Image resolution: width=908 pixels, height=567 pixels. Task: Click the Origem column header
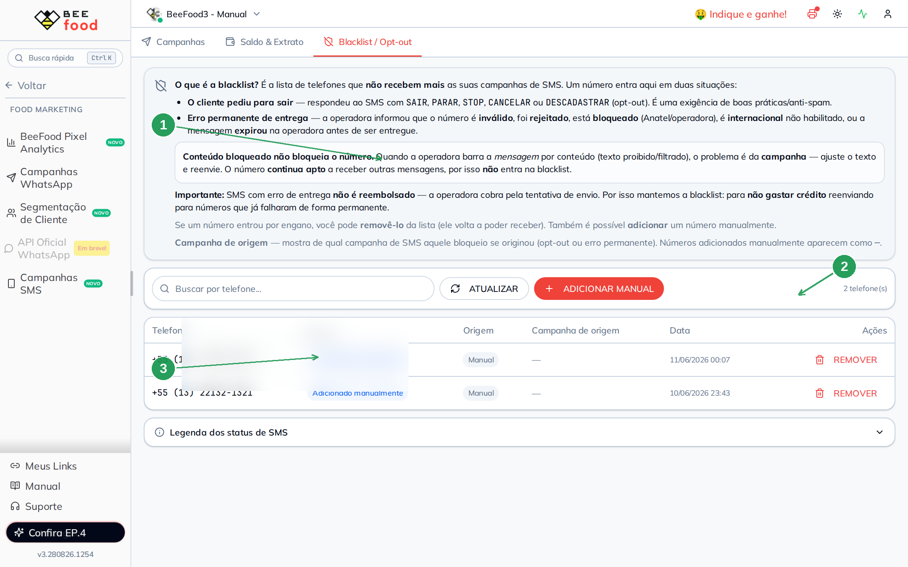478,331
